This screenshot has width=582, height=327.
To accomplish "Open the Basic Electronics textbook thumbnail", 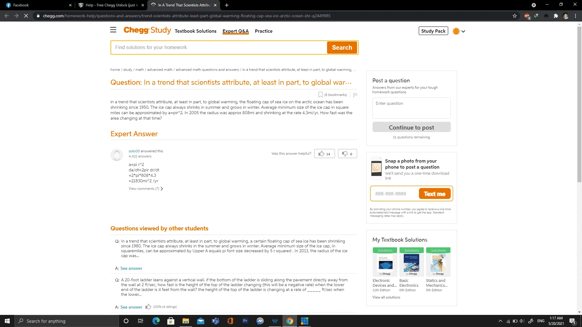I will click(x=411, y=262).
